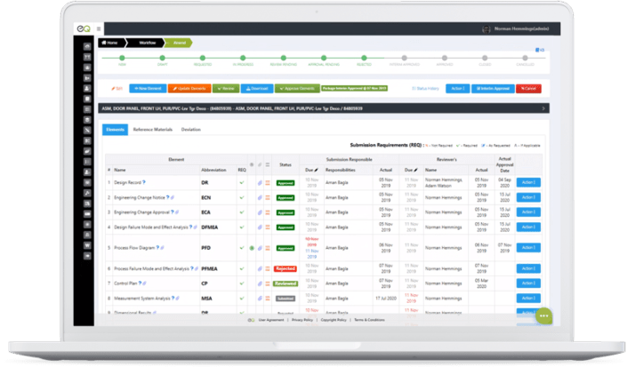Open the paperclip attachment in the DR row
The width and height of the screenshot is (627, 367).
coord(260,183)
